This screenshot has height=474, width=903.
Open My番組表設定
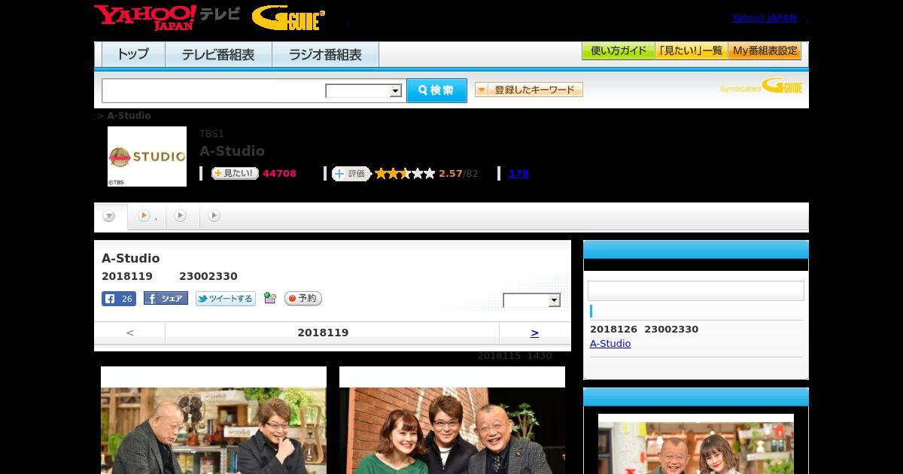pos(765,51)
